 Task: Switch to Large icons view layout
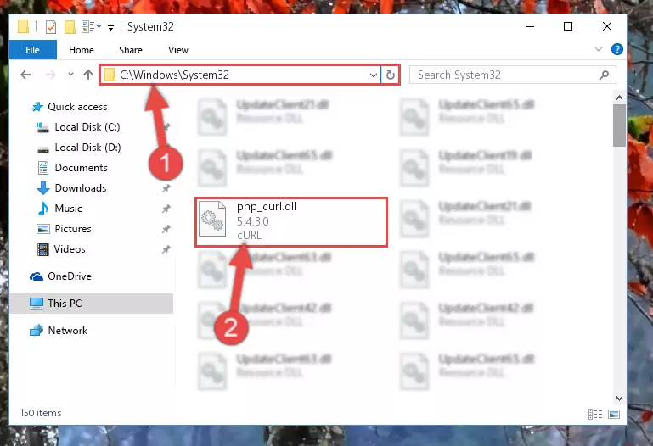(x=614, y=414)
